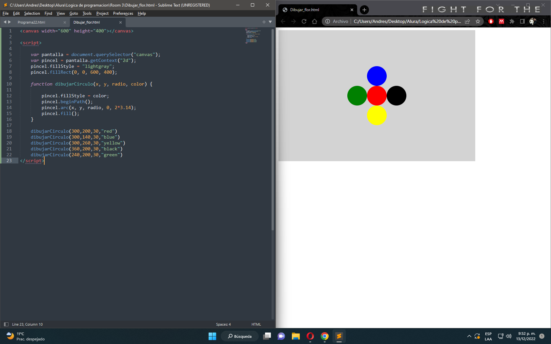Screen dimensions: 551x344
Task: Click the Chrome home button
Action: click(315, 21)
